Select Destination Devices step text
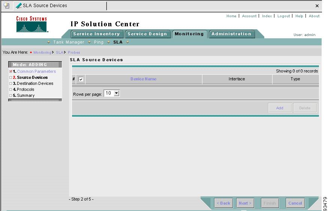 pos(35,83)
